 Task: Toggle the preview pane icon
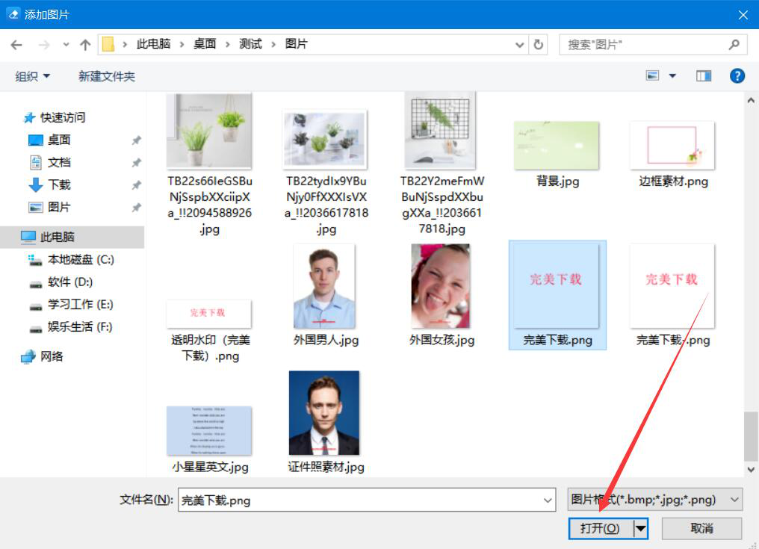pyautogui.click(x=703, y=75)
